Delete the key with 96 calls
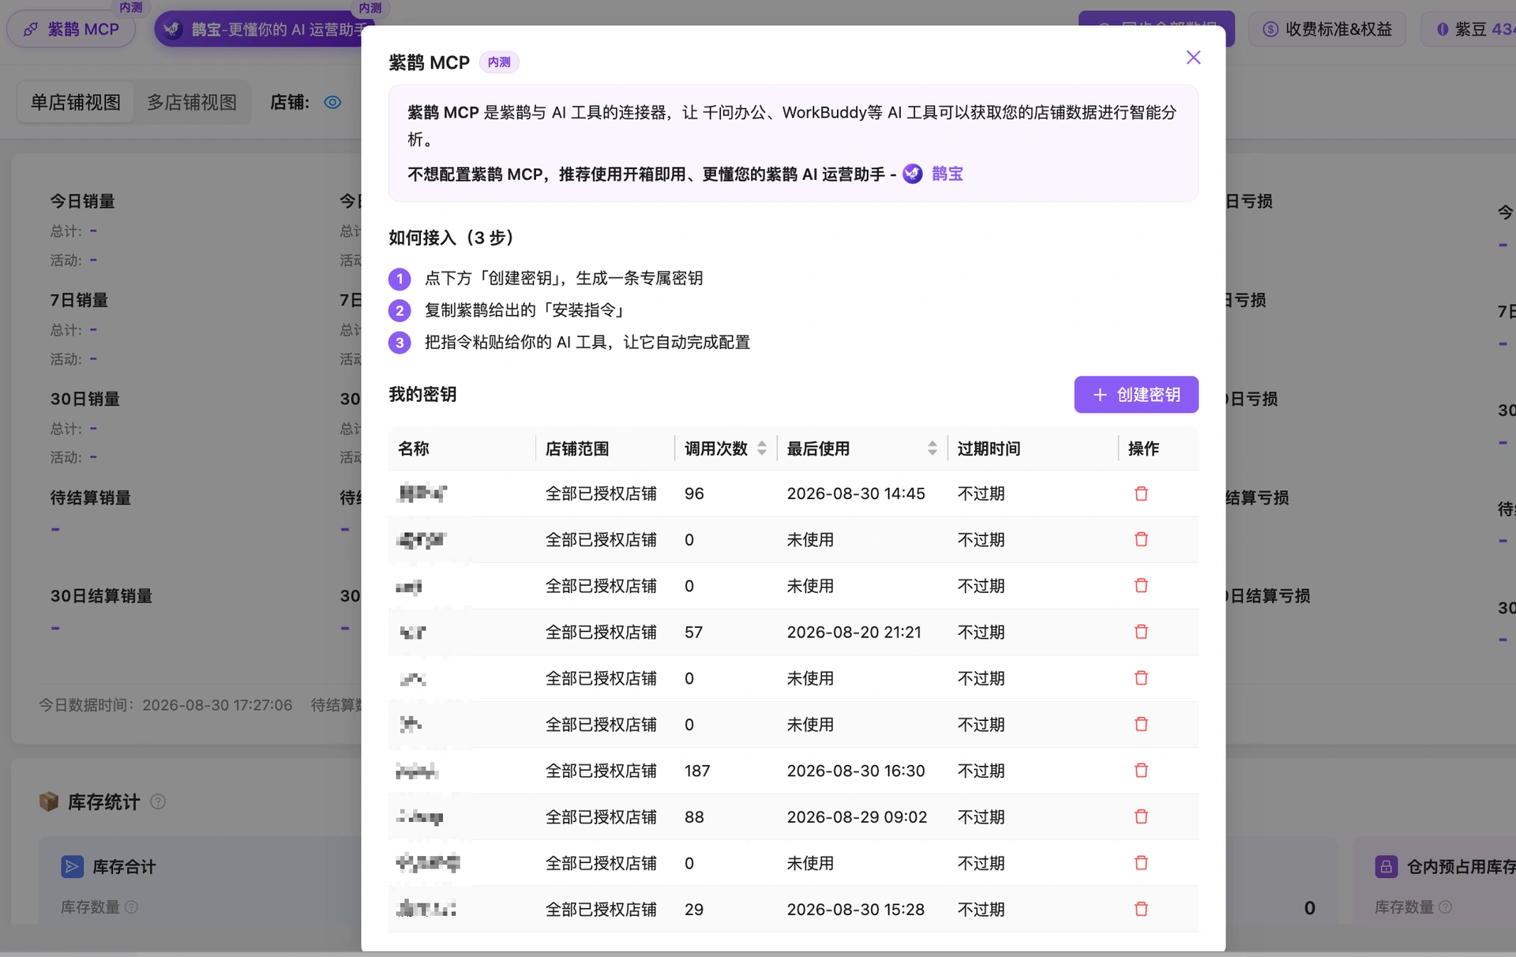 point(1141,494)
